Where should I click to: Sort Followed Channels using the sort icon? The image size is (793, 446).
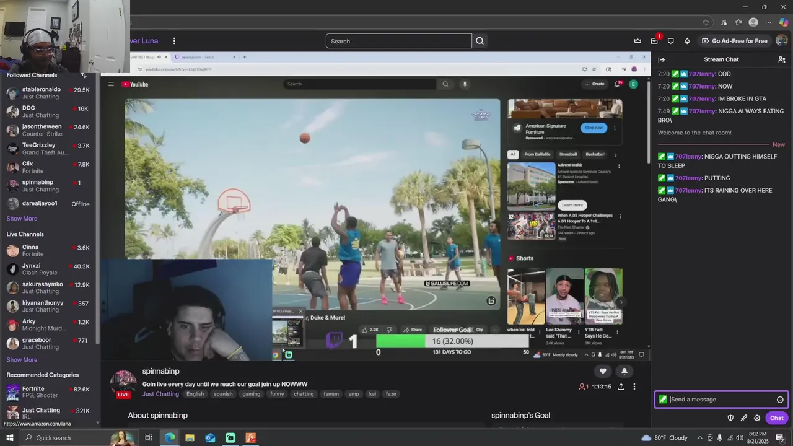pos(84,75)
